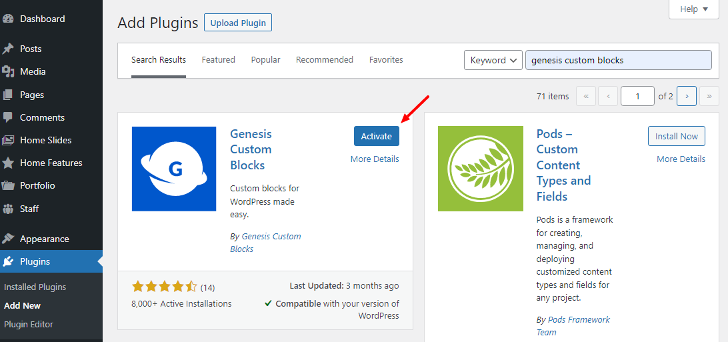Click Install Now for Pods plugin
Screen dimensions: 728x342
pos(676,136)
